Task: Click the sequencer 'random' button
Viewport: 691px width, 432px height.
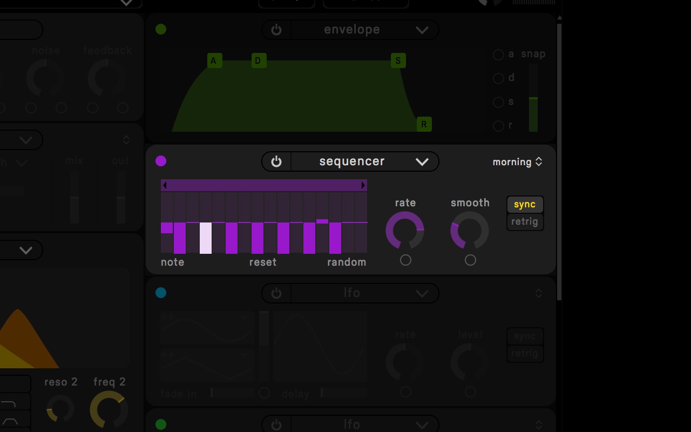Action: pyautogui.click(x=347, y=262)
